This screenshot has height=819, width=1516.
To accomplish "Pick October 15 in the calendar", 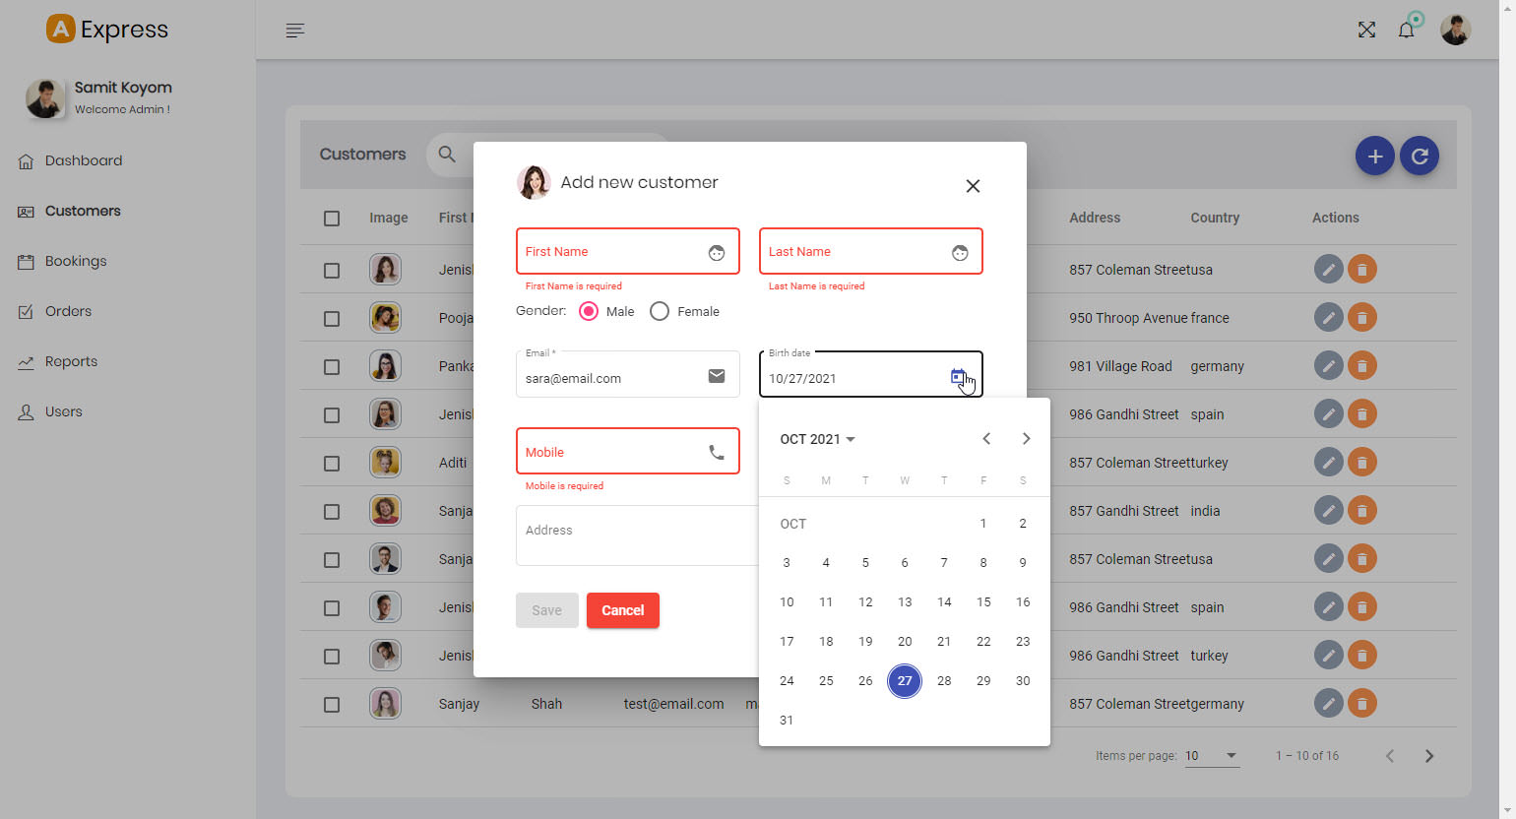I will pos(982,602).
